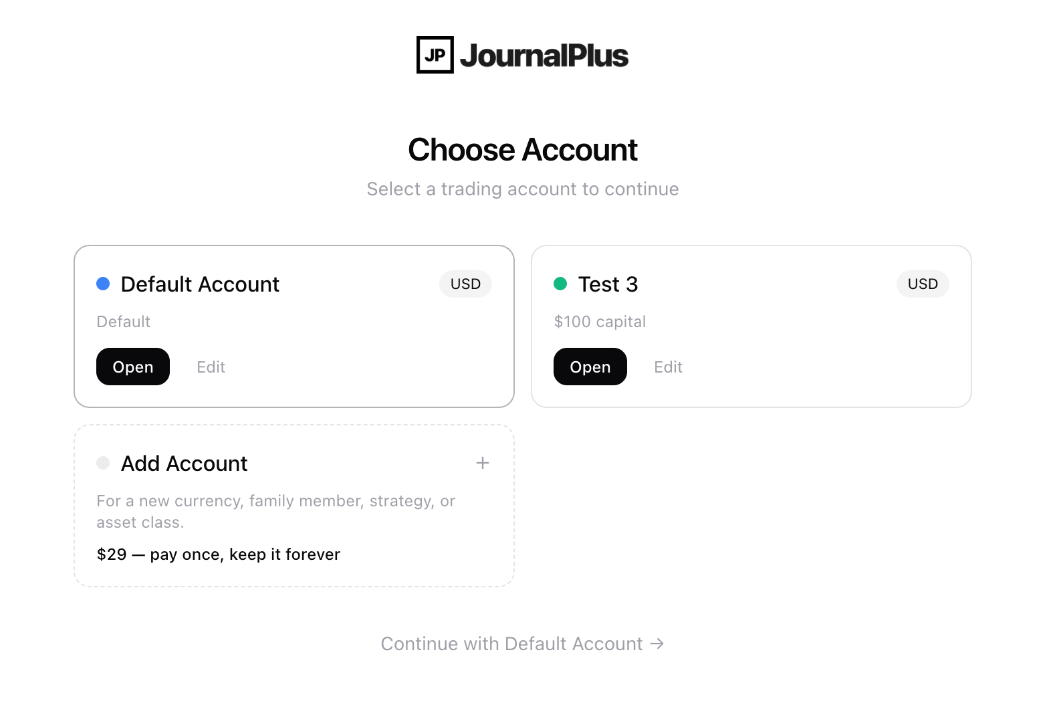Image resolution: width=1055 pixels, height=709 pixels.
Task: Click the plus icon on Add Account
Action: pyautogui.click(x=483, y=463)
